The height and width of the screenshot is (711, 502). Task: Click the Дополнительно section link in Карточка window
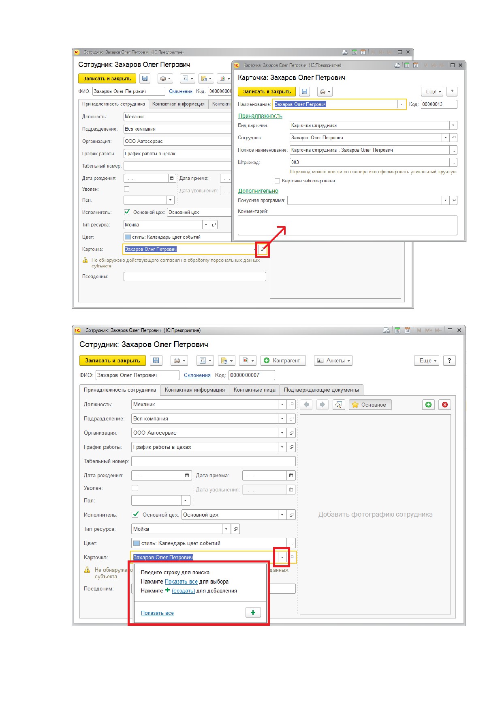coord(258,191)
